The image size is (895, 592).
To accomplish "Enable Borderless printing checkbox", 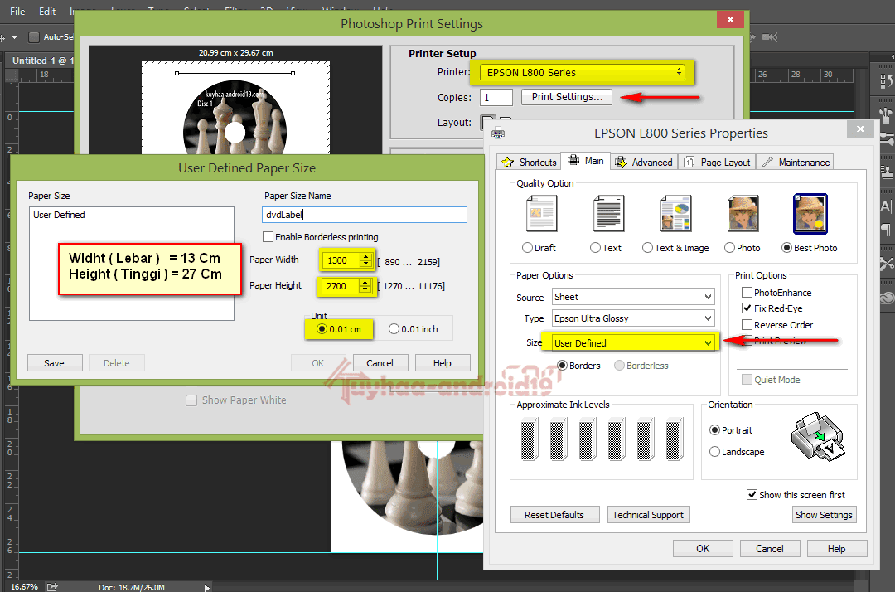I will 268,236.
